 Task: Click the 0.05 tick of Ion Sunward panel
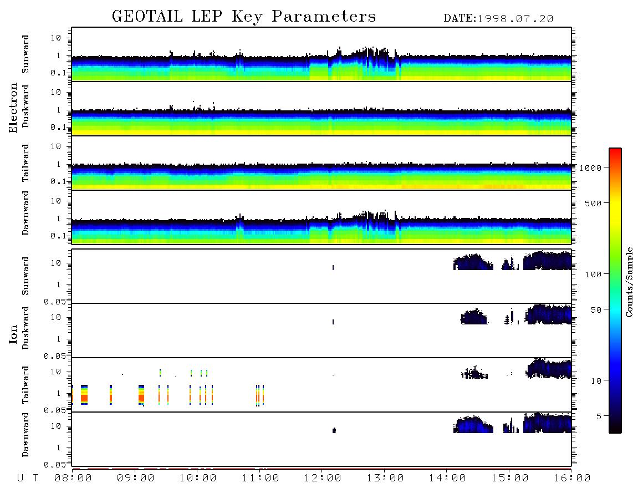(55, 302)
